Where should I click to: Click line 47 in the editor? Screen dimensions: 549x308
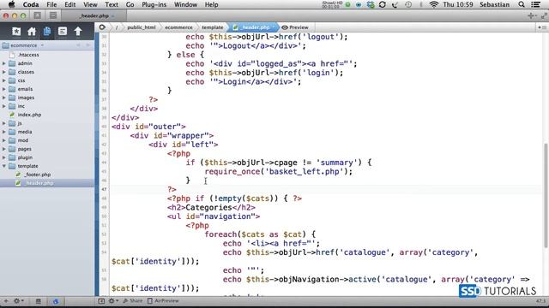pyautogui.click(x=326, y=189)
